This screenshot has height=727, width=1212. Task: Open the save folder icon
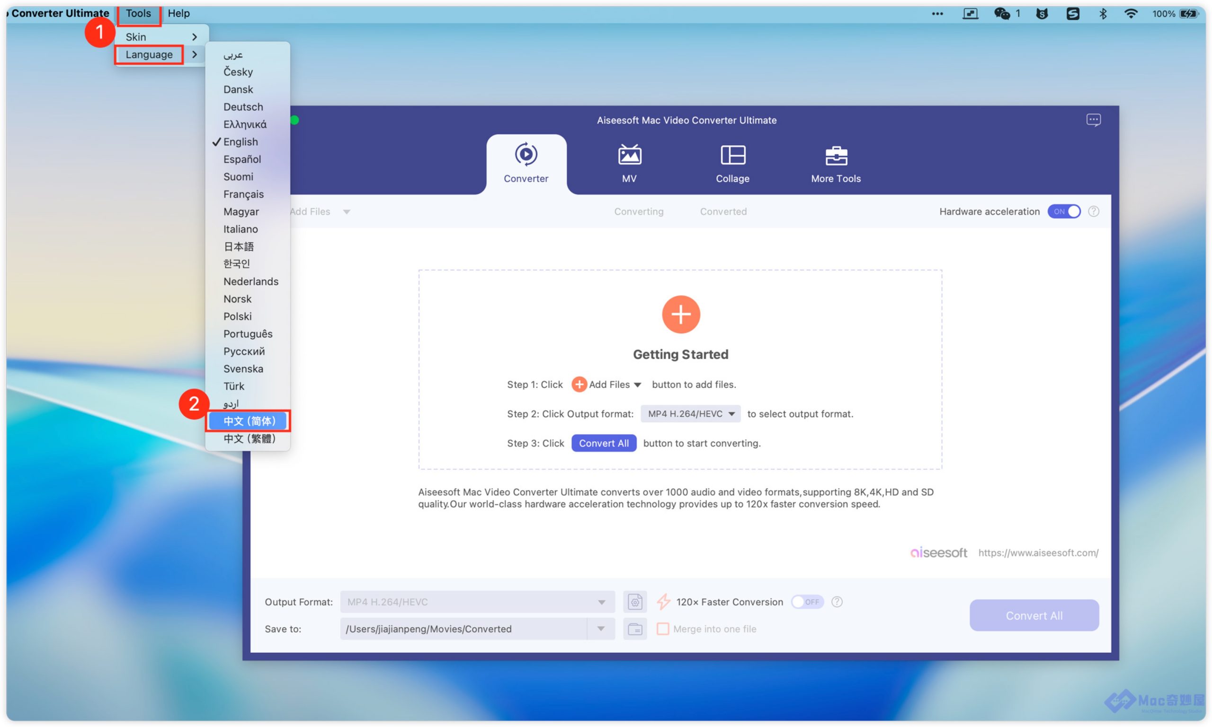(x=634, y=629)
